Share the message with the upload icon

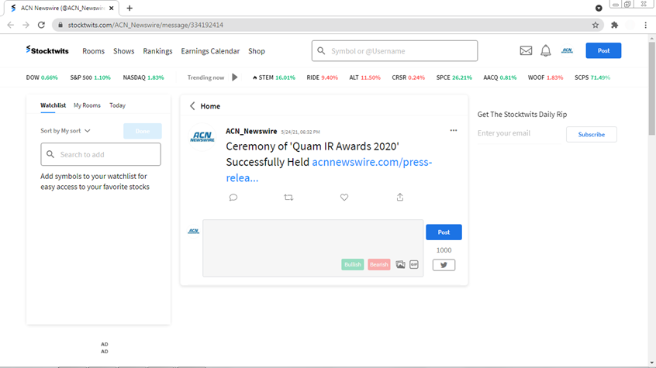coord(400,197)
